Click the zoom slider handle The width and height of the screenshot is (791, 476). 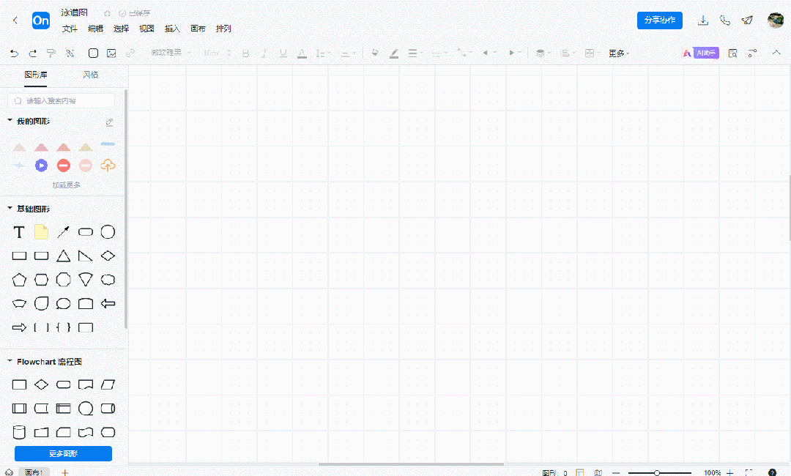tap(657, 473)
